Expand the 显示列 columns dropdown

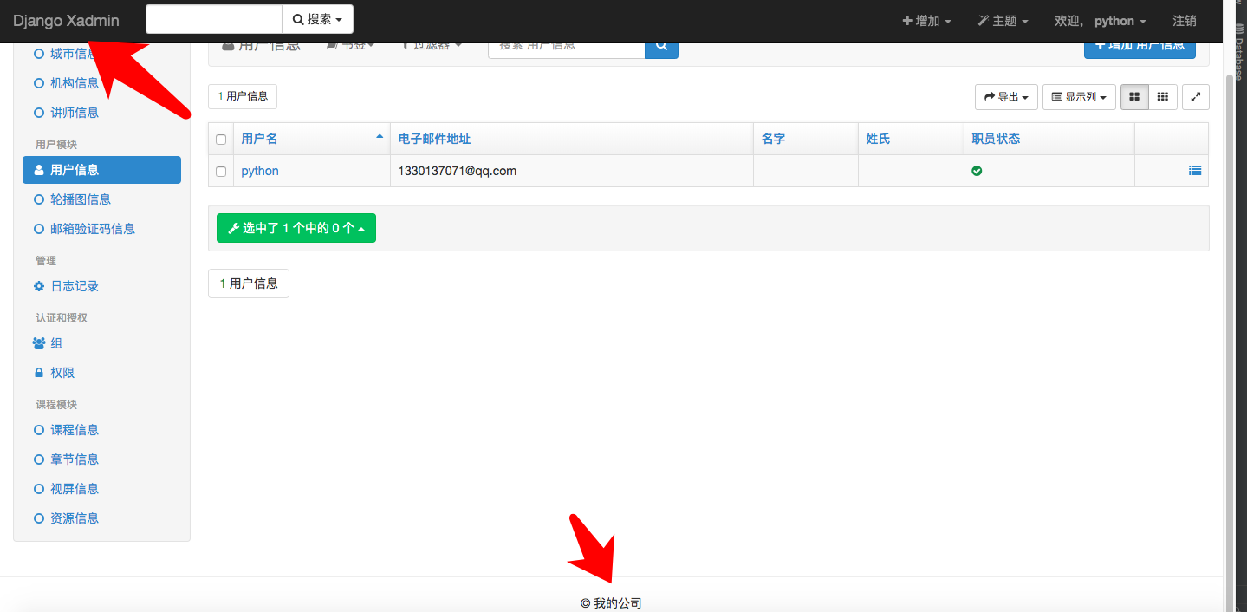pos(1078,96)
